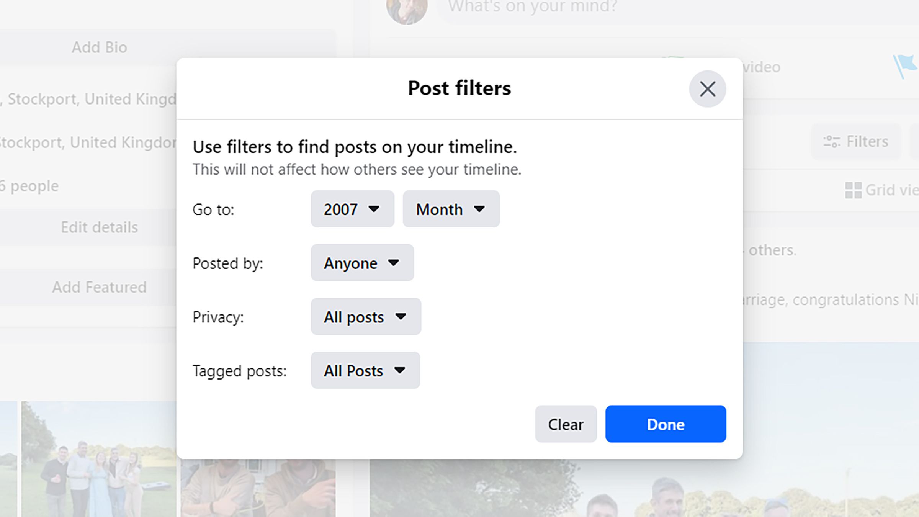The width and height of the screenshot is (919, 517).
Task: Click the Clear button to reset filters
Action: pos(566,424)
